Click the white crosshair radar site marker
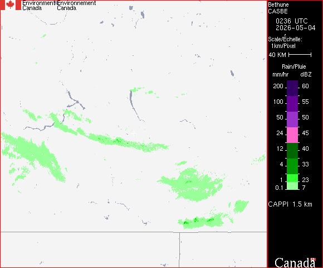The height and width of the screenshot is (268, 323). click(x=134, y=133)
